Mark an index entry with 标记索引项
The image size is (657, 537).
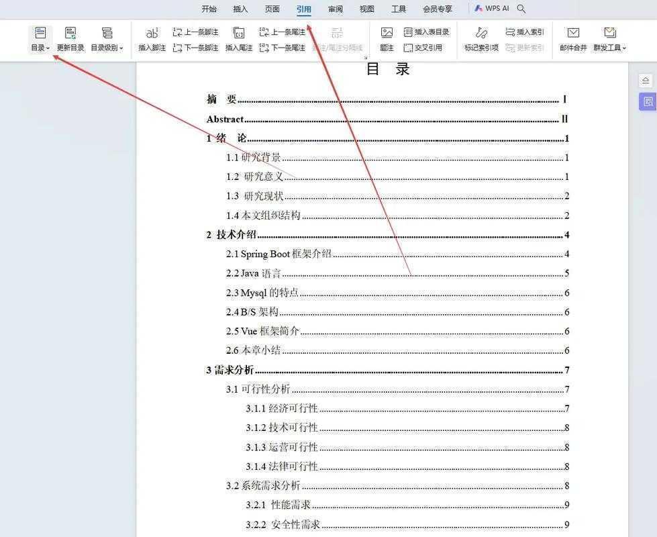tap(480, 37)
